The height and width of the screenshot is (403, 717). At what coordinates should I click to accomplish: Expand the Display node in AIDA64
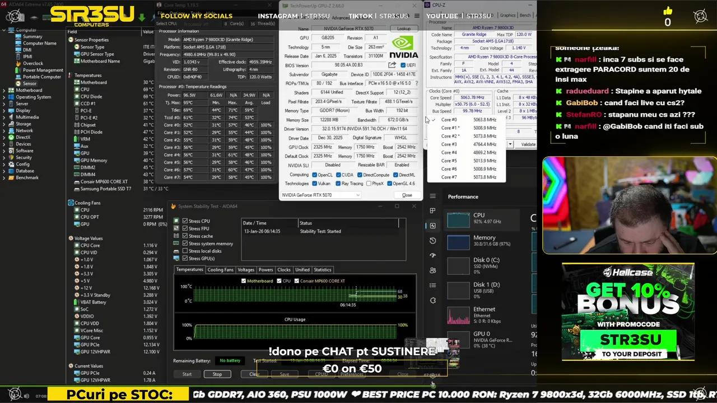(4, 110)
